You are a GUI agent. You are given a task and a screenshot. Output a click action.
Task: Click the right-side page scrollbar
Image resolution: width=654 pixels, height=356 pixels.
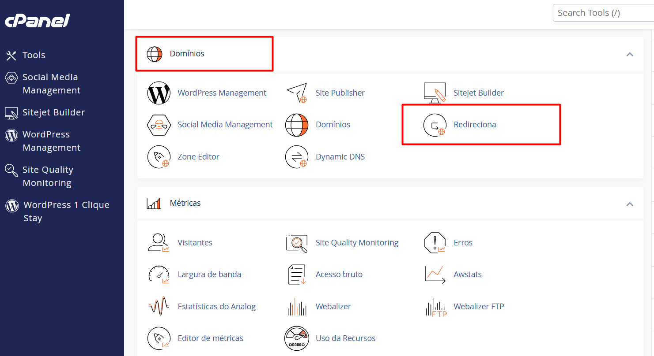(x=651, y=132)
